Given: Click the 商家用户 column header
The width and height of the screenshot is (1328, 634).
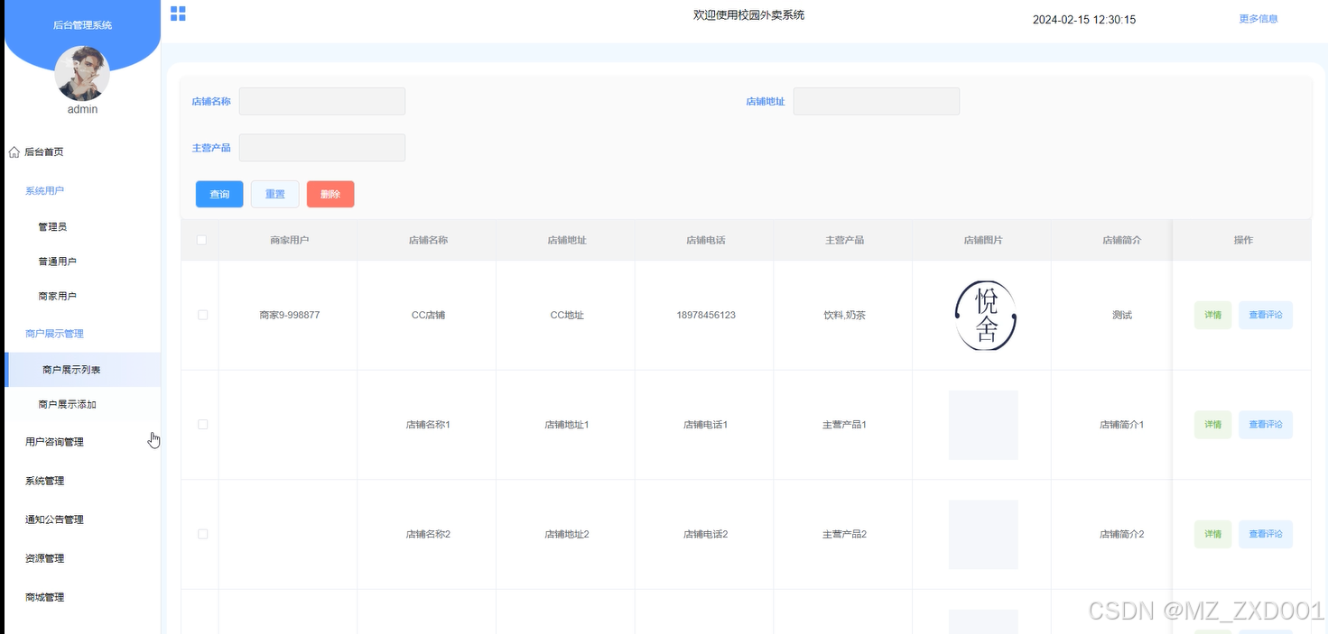Looking at the screenshot, I should point(289,240).
